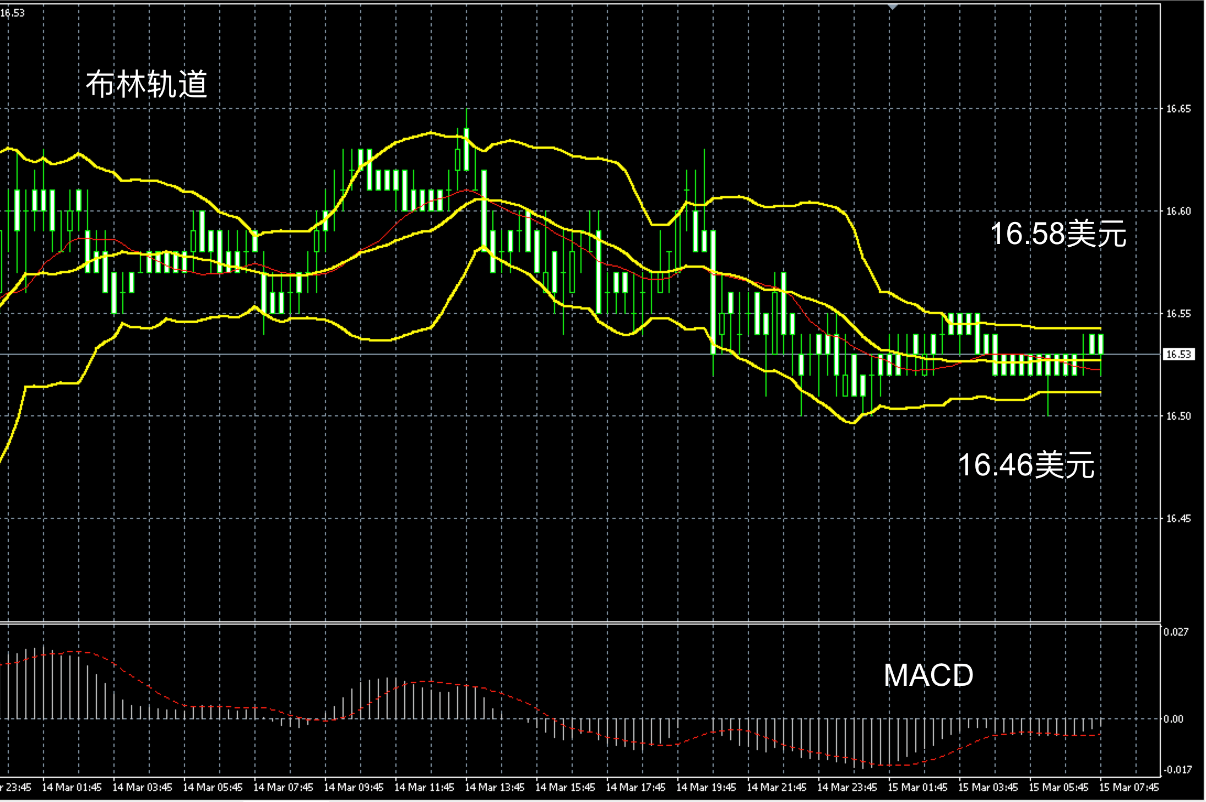Click the 14 Mar 07:45 time label
Image resolution: width=1206 pixels, height=802 pixels.
pyautogui.click(x=283, y=787)
